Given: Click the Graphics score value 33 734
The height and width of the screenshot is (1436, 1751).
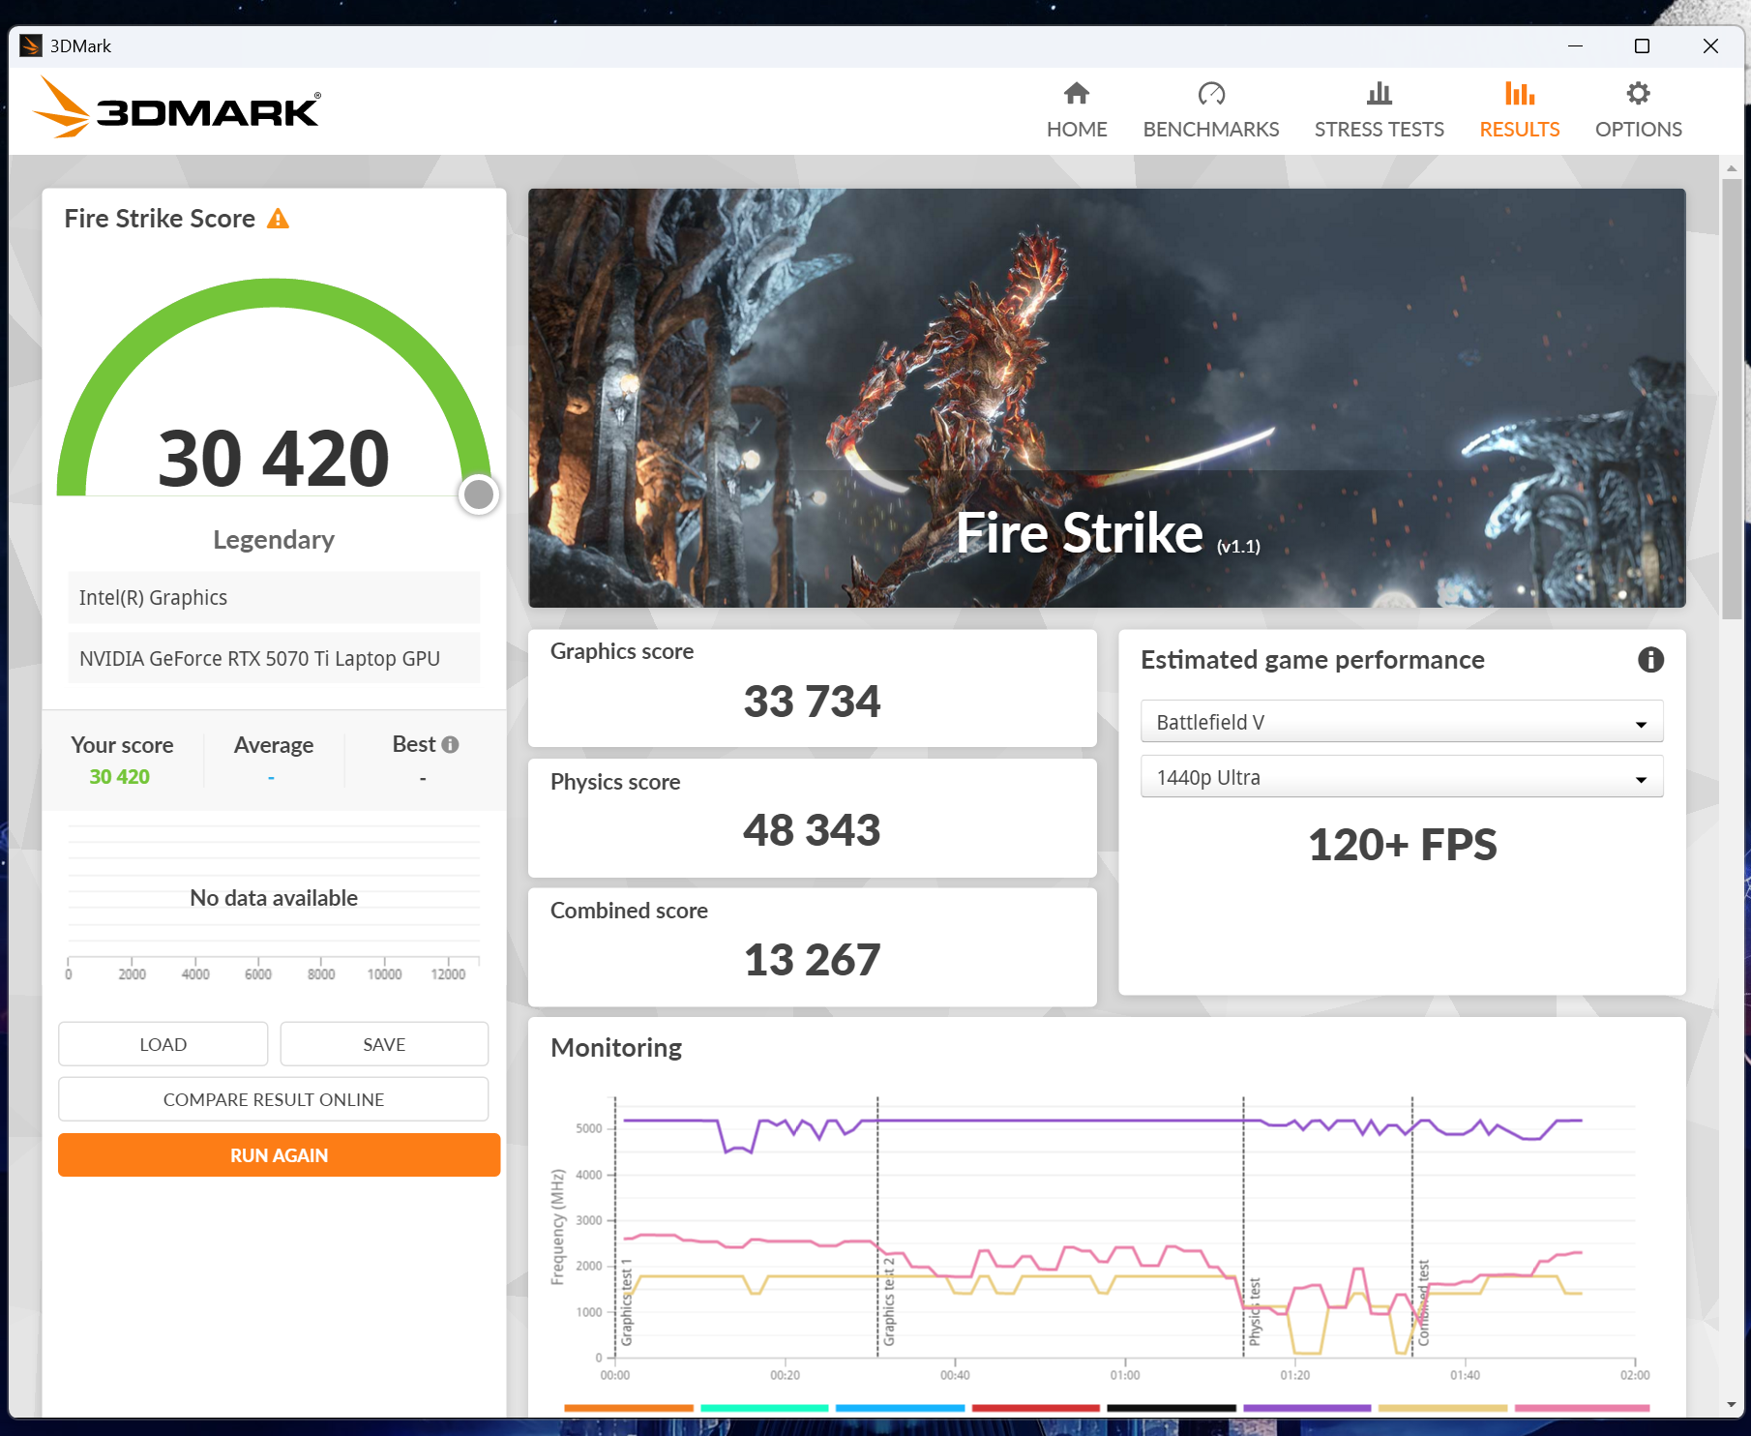Looking at the screenshot, I should 812,702.
